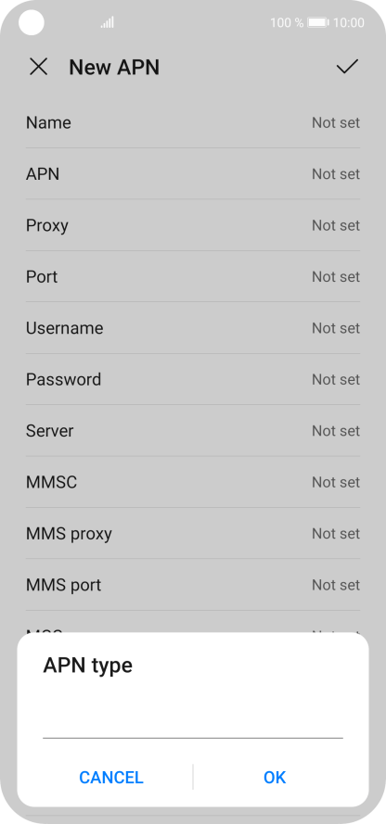Viewport: 386px width, 824px height.
Task: Save the APN with the checkmark icon
Action: [x=347, y=66]
